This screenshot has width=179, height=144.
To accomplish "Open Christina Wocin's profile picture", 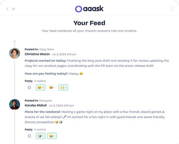I will [15, 53].
